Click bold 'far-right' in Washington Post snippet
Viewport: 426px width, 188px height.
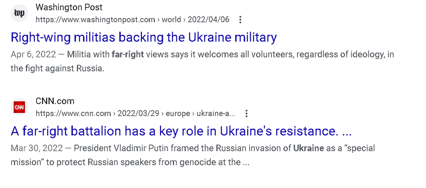(128, 54)
